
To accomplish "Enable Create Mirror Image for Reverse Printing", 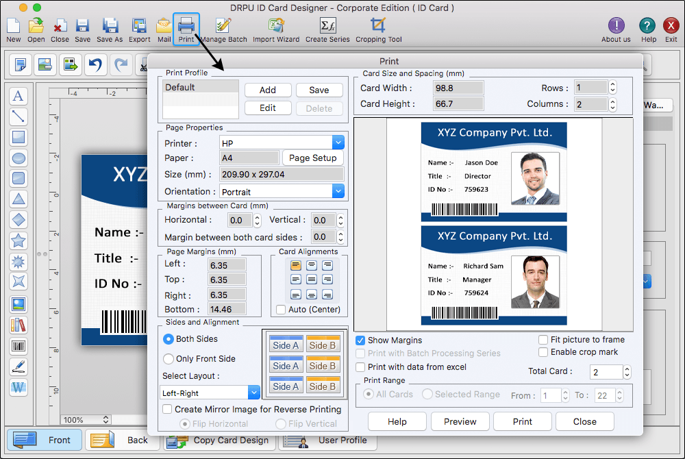I will tap(167, 409).
